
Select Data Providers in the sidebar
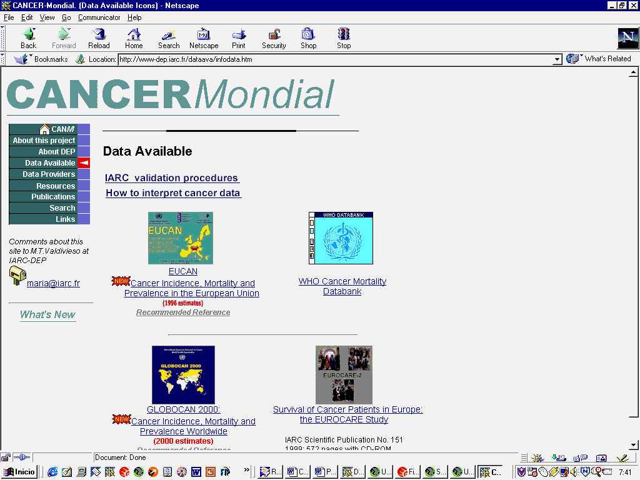click(x=49, y=174)
